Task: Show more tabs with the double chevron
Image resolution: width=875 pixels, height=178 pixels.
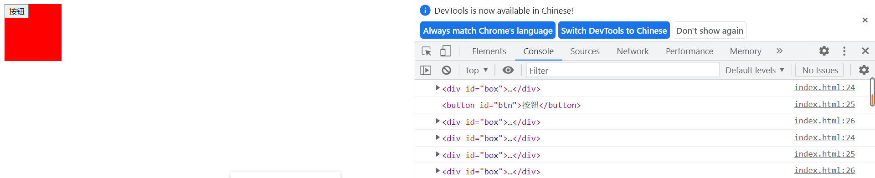Action: tap(779, 51)
